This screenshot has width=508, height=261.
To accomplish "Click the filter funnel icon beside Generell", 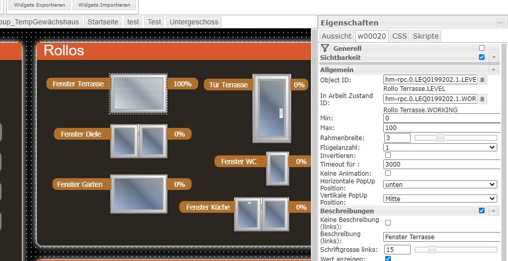I will [325, 48].
